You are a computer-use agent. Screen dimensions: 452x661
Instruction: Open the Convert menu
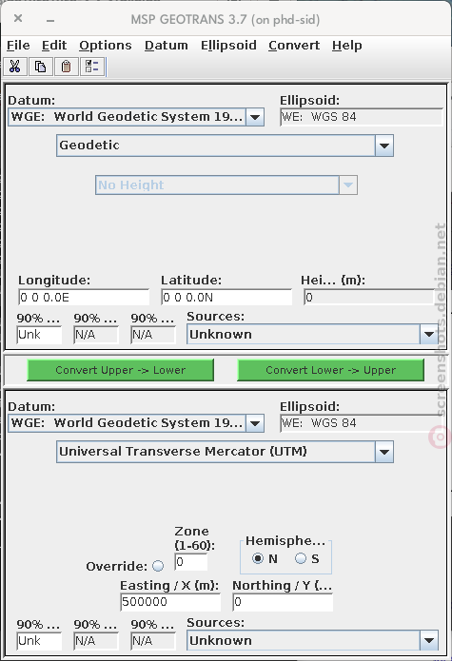coord(294,45)
